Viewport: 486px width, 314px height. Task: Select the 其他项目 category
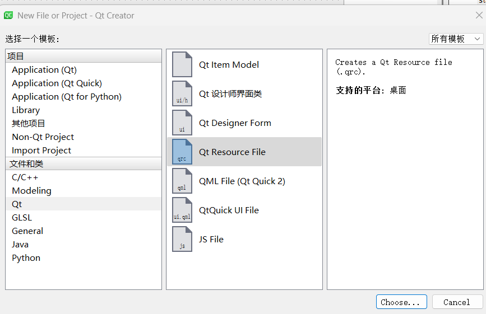(84, 124)
